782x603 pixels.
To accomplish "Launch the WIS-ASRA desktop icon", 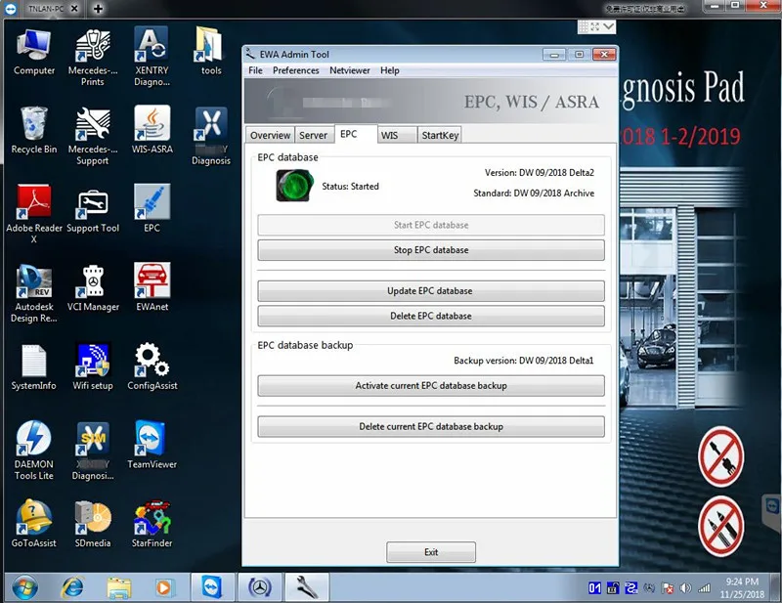I will [152, 130].
